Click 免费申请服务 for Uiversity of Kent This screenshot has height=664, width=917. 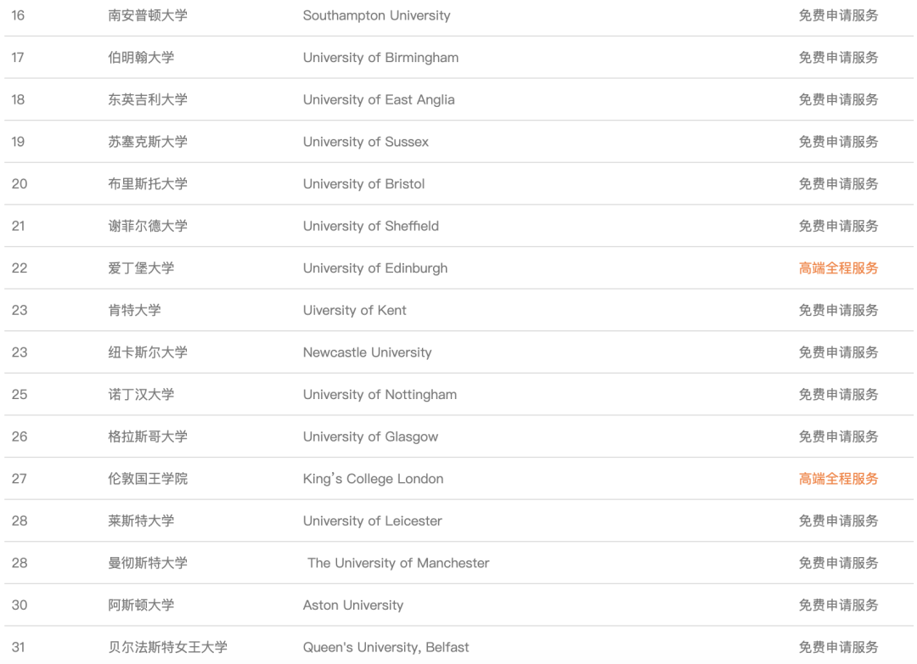tap(838, 310)
